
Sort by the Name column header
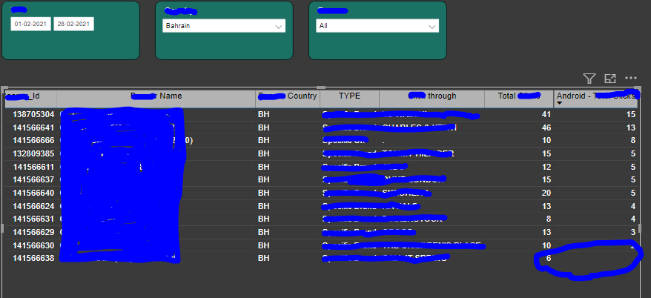coord(156,96)
